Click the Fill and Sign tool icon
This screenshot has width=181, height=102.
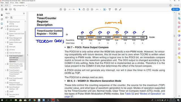click(179, 53)
